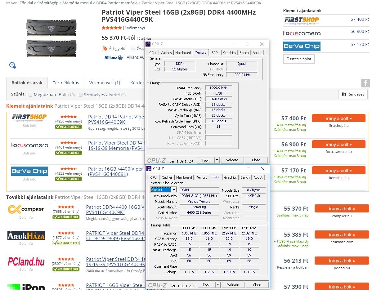Open the Slot #1 memory slot dropdown
This screenshot has height=290, width=372.
point(174,190)
